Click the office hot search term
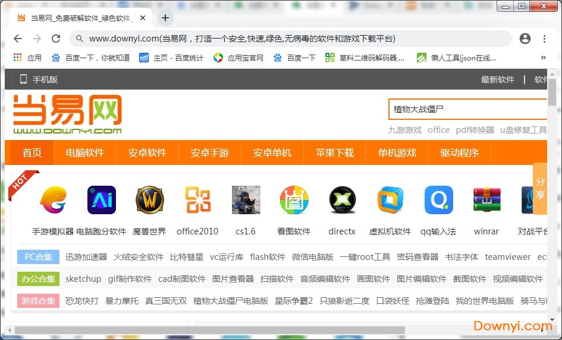The height and width of the screenshot is (340, 562). (x=438, y=130)
